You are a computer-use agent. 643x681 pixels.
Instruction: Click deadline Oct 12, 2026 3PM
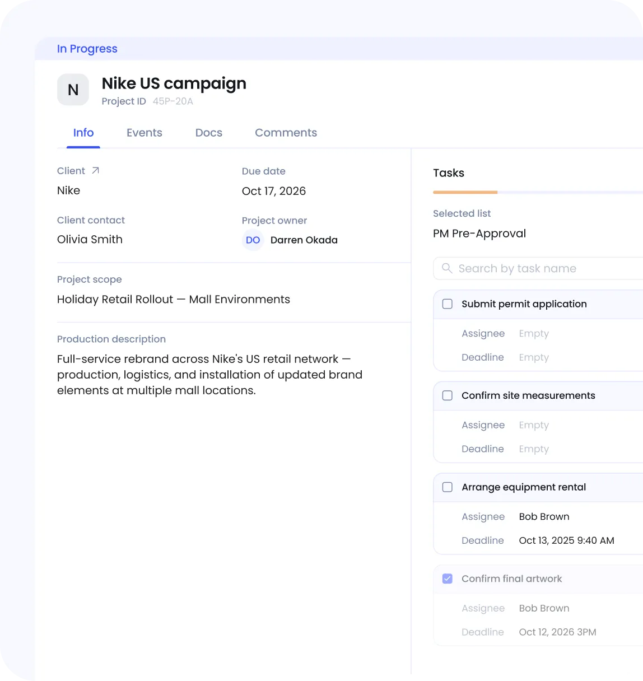[x=557, y=632]
